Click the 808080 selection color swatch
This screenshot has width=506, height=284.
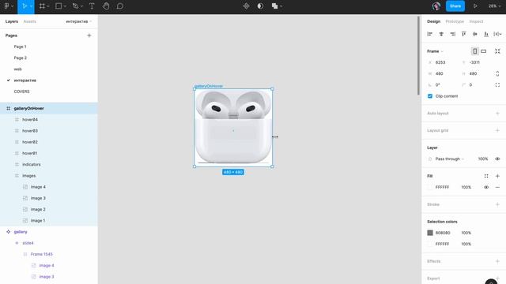(x=430, y=233)
